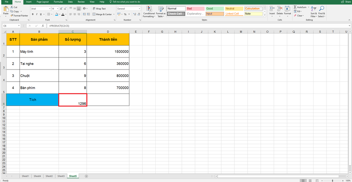Apply the Calculation cell style

click(253, 9)
